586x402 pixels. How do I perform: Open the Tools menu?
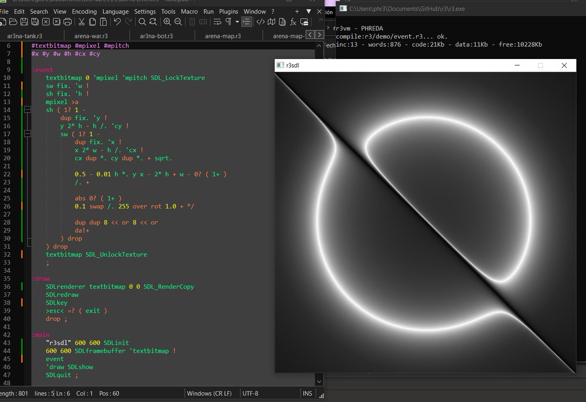pos(168,11)
